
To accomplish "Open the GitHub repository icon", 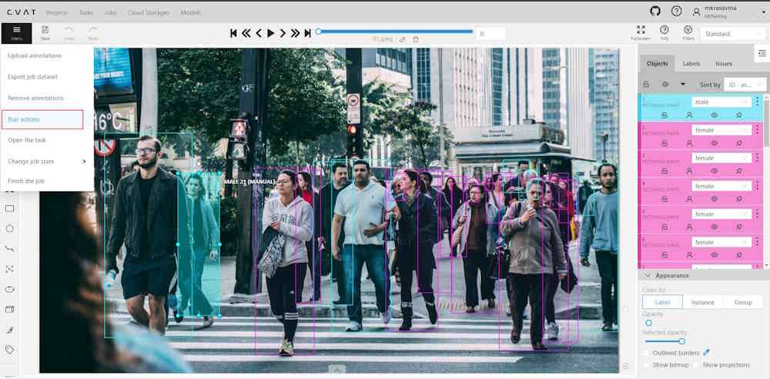I will pyautogui.click(x=655, y=11).
